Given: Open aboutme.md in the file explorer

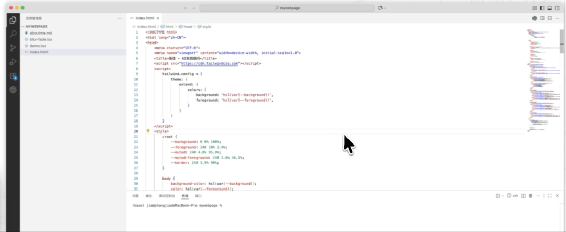Looking at the screenshot, I should click(x=41, y=32).
